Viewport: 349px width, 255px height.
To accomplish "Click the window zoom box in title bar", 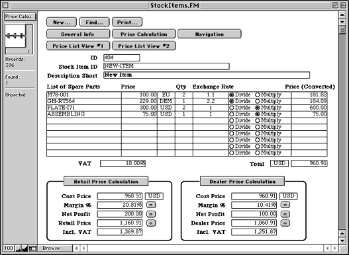I will coord(335,5).
